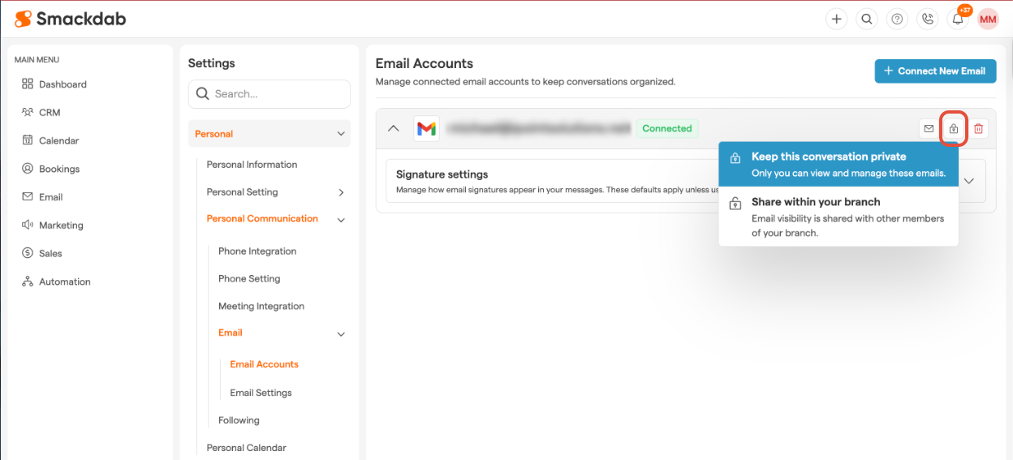Screen dimensions: 1013x460
Task: Go to Dashboard in main menu
Action: [63, 84]
